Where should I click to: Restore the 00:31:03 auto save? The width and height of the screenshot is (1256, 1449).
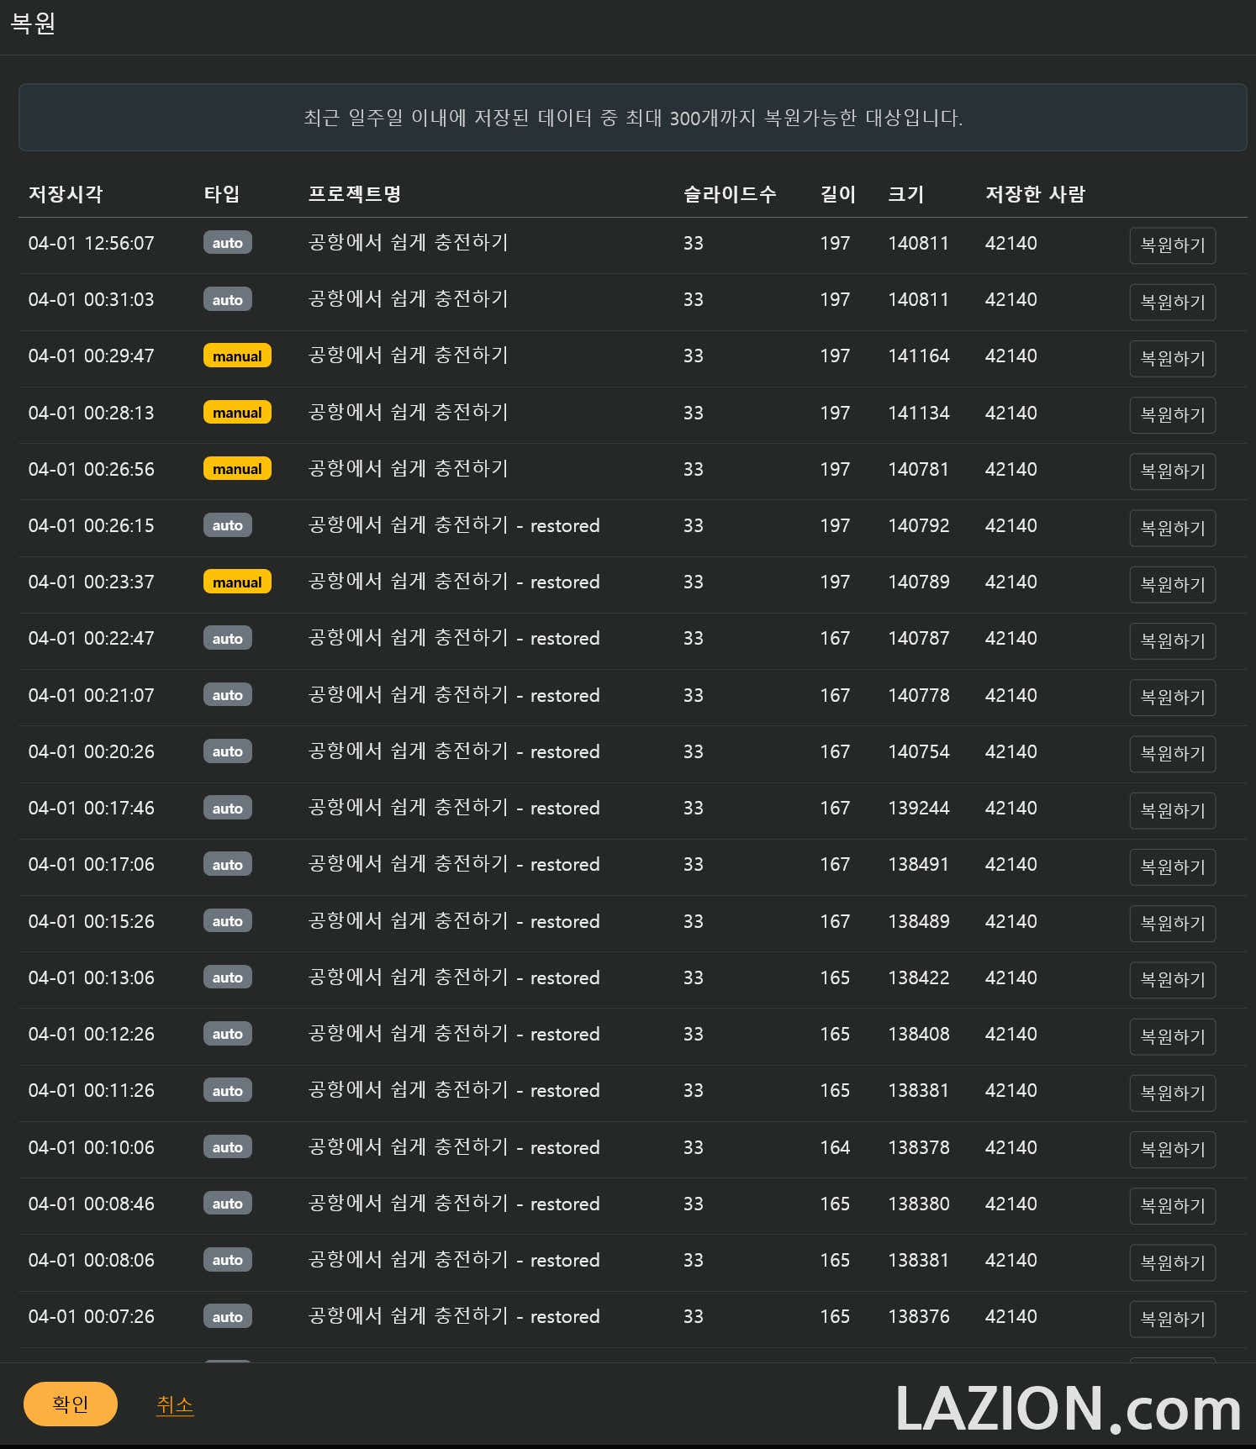click(1172, 302)
